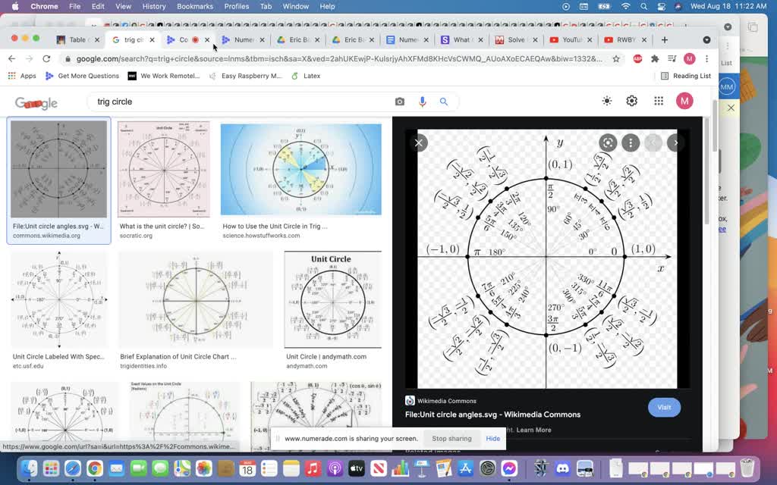Open We Work Remotely bookmark
The width and height of the screenshot is (777, 485).
coord(164,76)
